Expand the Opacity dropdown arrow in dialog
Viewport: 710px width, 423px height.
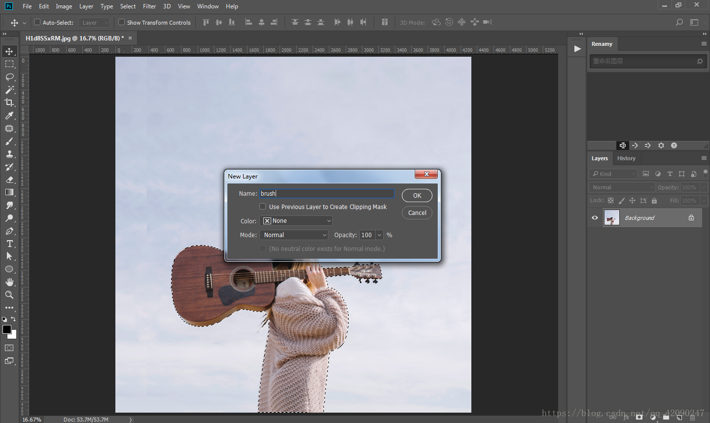pyautogui.click(x=379, y=235)
